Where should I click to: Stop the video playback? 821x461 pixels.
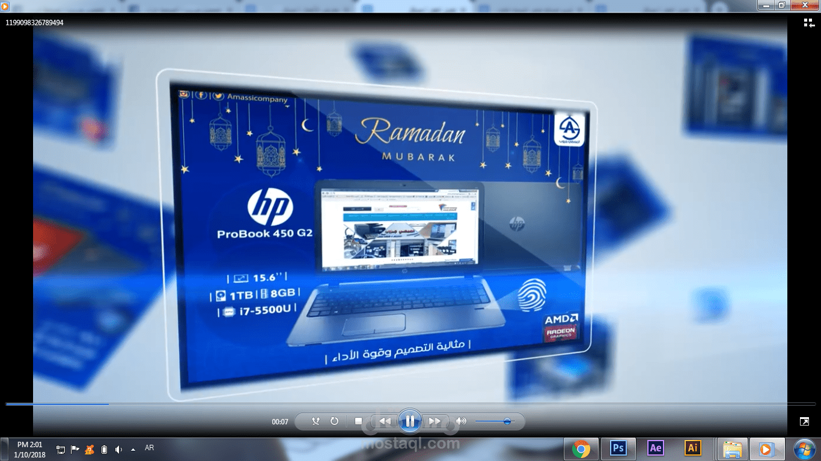(x=358, y=421)
